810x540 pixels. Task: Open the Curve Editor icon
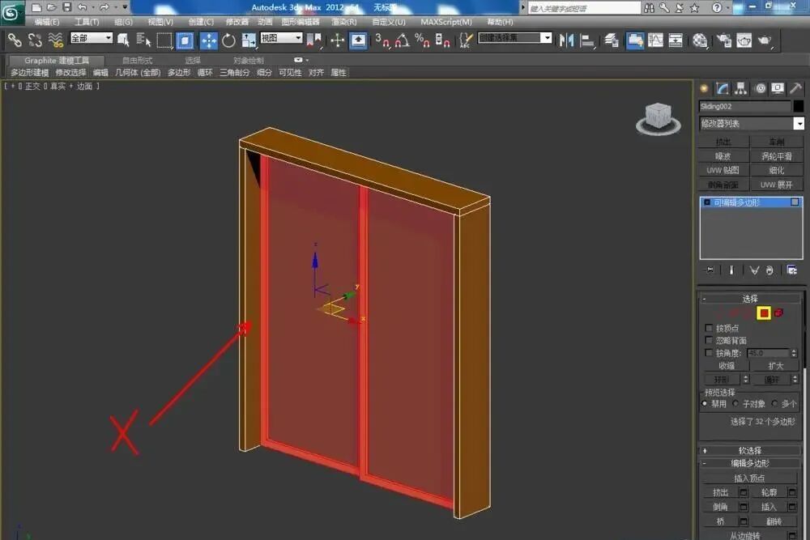point(655,40)
